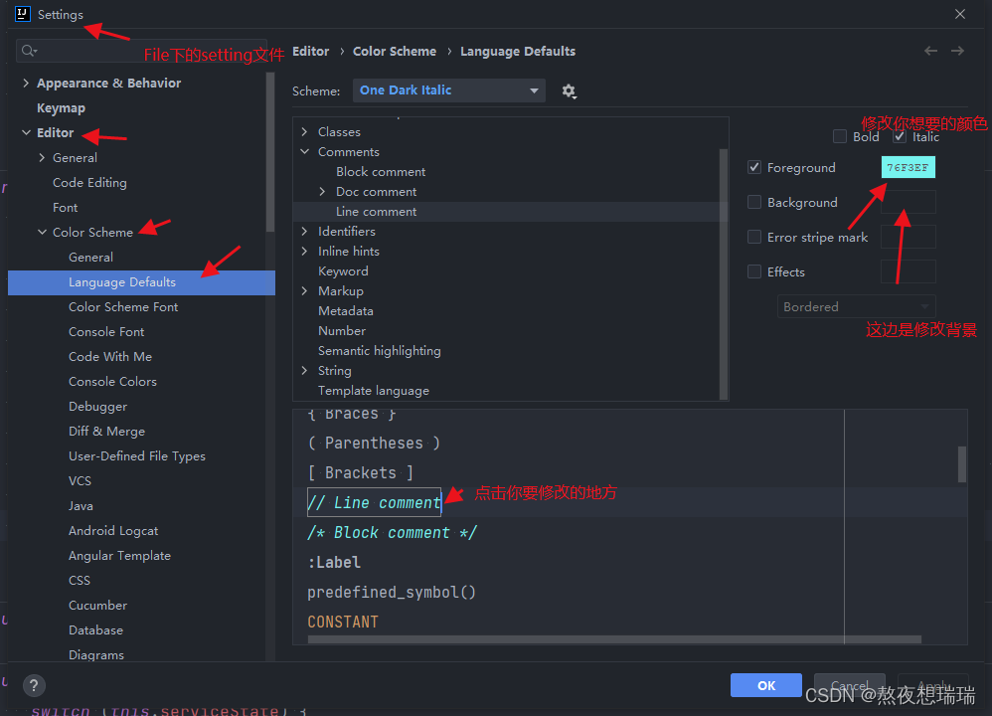The height and width of the screenshot is (716, 992).
Task: Expand the Markup node
Action: tap(304, 290)
